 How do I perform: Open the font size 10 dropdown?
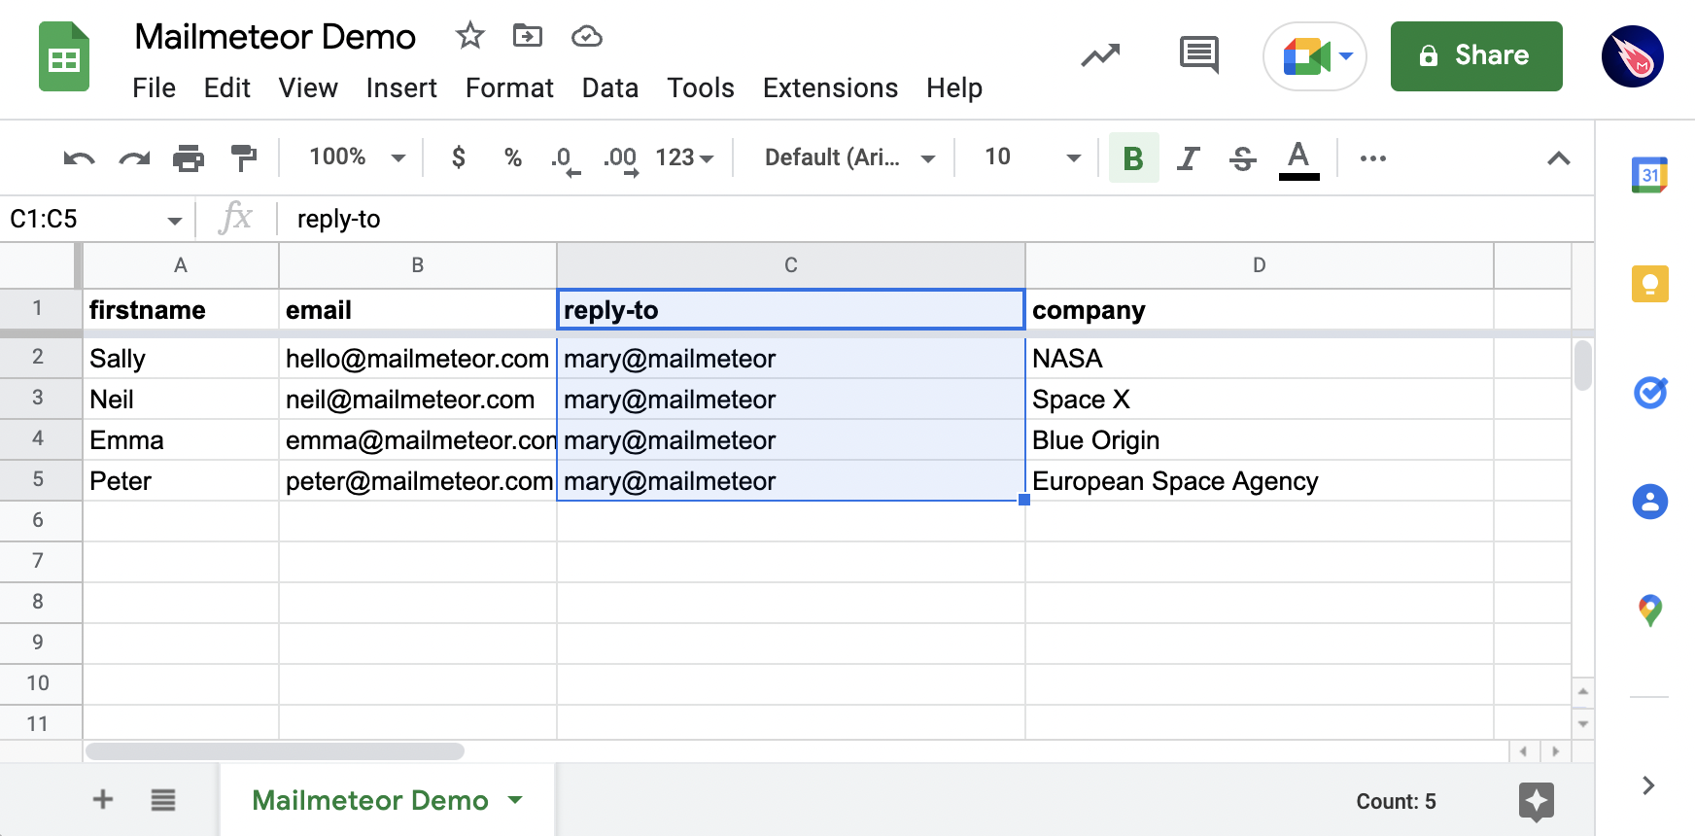(x=1031, y=157)
